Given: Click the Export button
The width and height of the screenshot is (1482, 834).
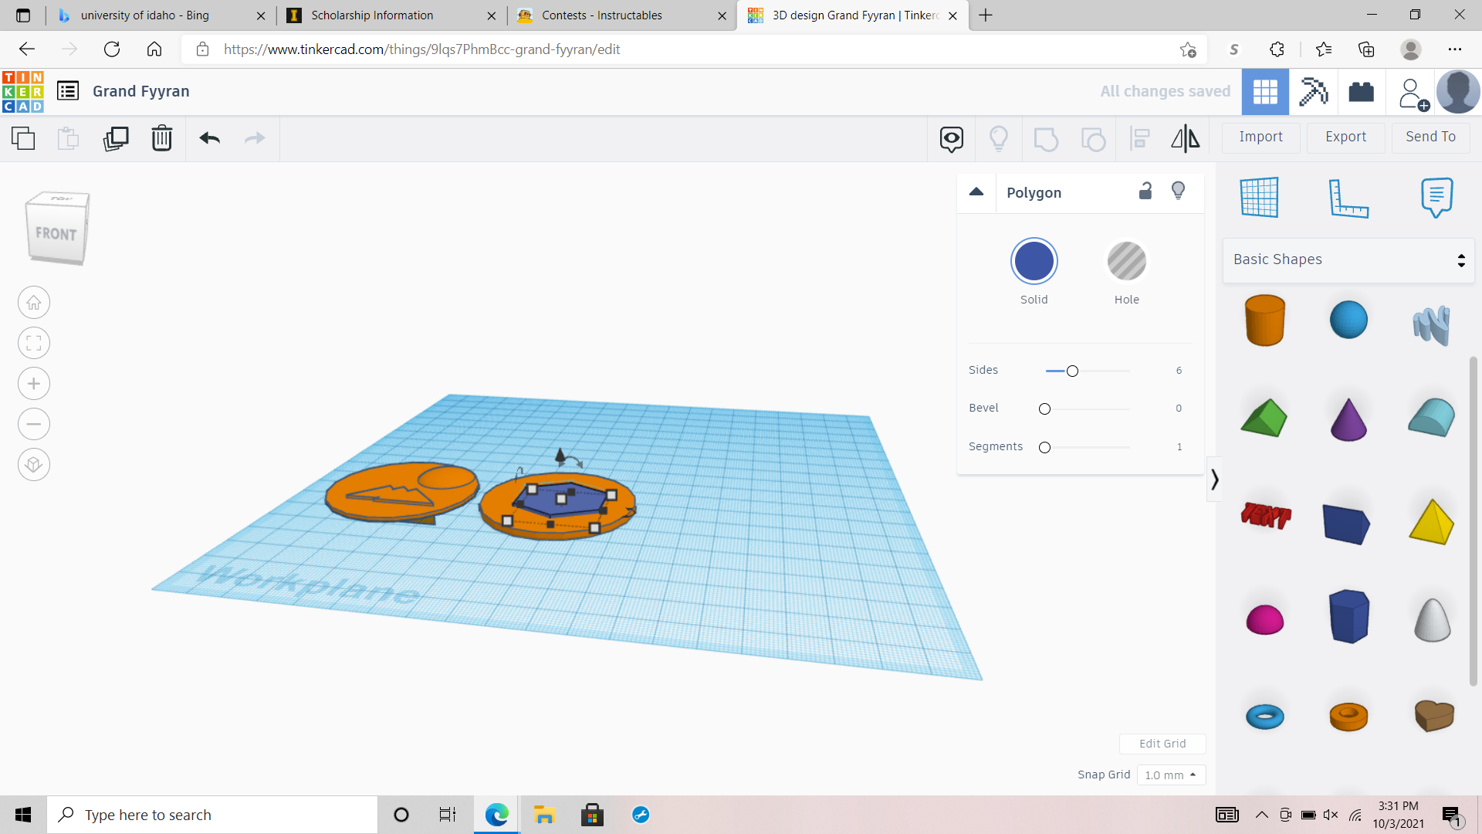Looking at the screenshot, I should tap(1345, 137).
